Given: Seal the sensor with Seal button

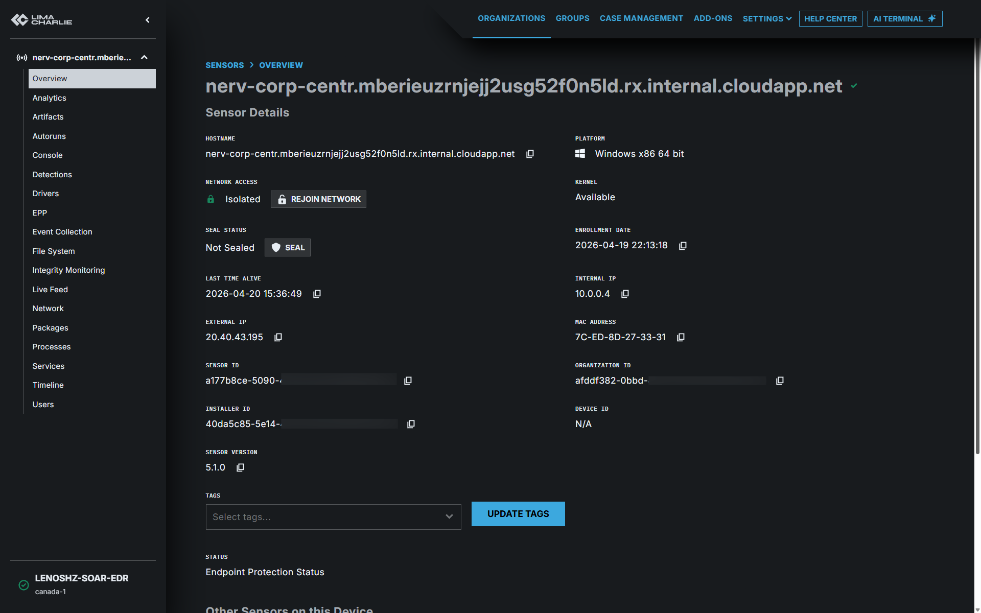Looking at the screenshot, I should tap(288, 248).
